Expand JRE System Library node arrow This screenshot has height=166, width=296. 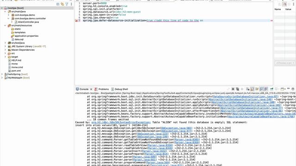(x=5, y=46)
